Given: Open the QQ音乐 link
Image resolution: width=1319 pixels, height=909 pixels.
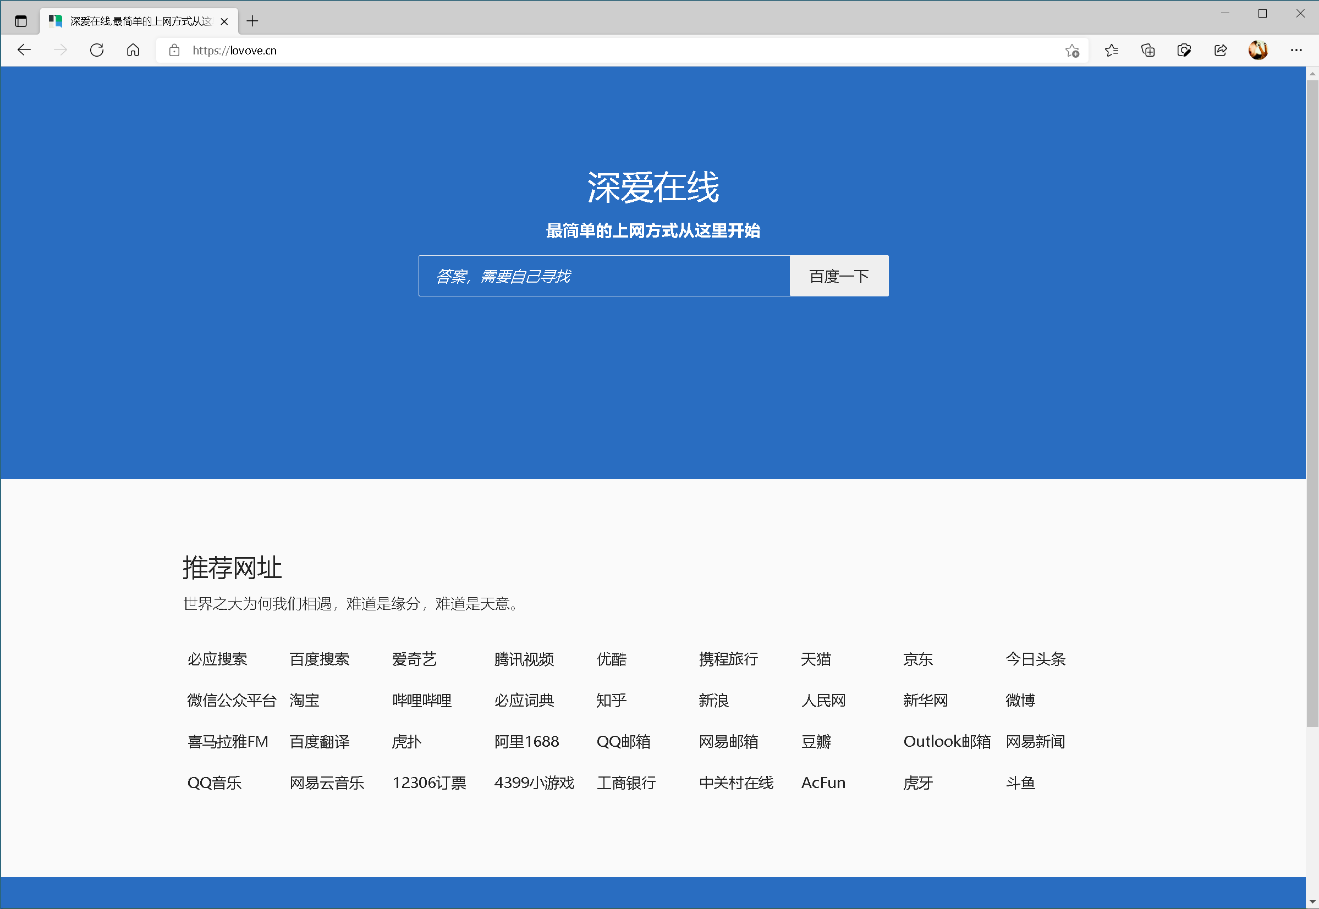Looking at the screenshot, I should (214, 783).
